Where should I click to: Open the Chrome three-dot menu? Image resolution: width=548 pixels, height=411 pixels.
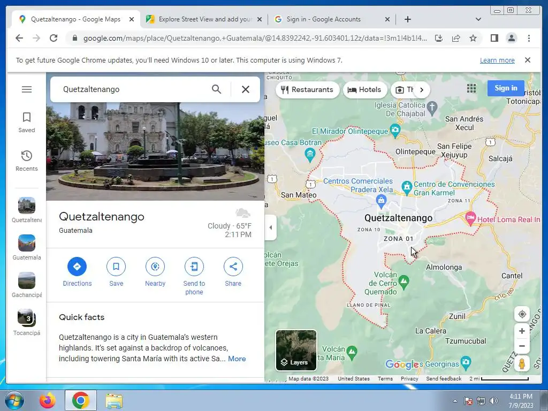coord(529,38)
